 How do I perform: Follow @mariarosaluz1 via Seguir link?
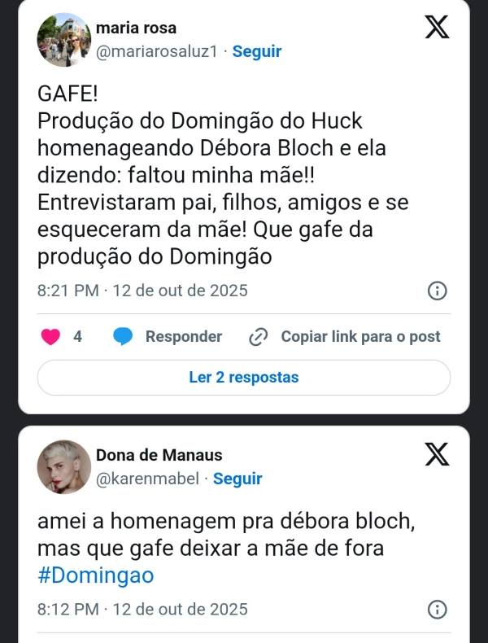257,51
